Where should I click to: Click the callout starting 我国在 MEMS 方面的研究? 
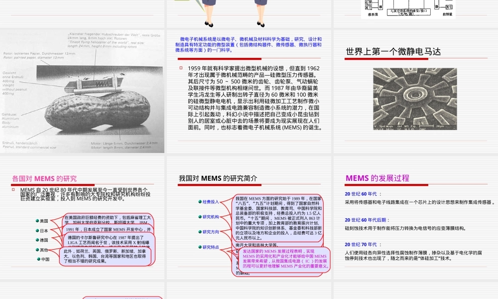[x=278, y=218]
